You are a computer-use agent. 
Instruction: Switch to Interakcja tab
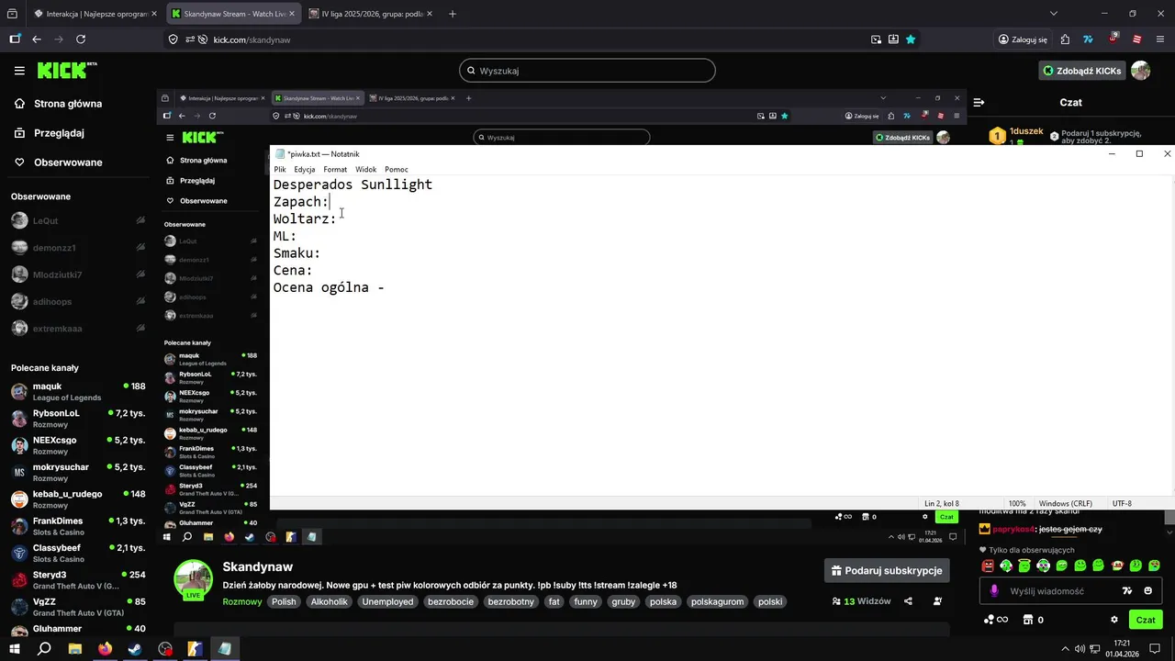pos(95,14)
